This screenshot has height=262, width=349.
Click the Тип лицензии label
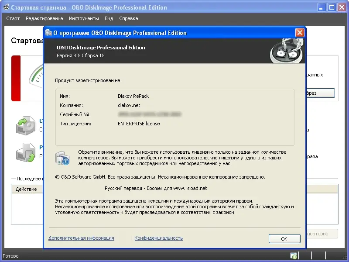(x=75, y=124)
